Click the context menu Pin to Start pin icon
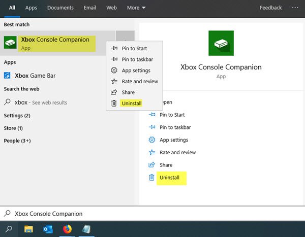The image size is (305, 237). [x=114, y=48]
